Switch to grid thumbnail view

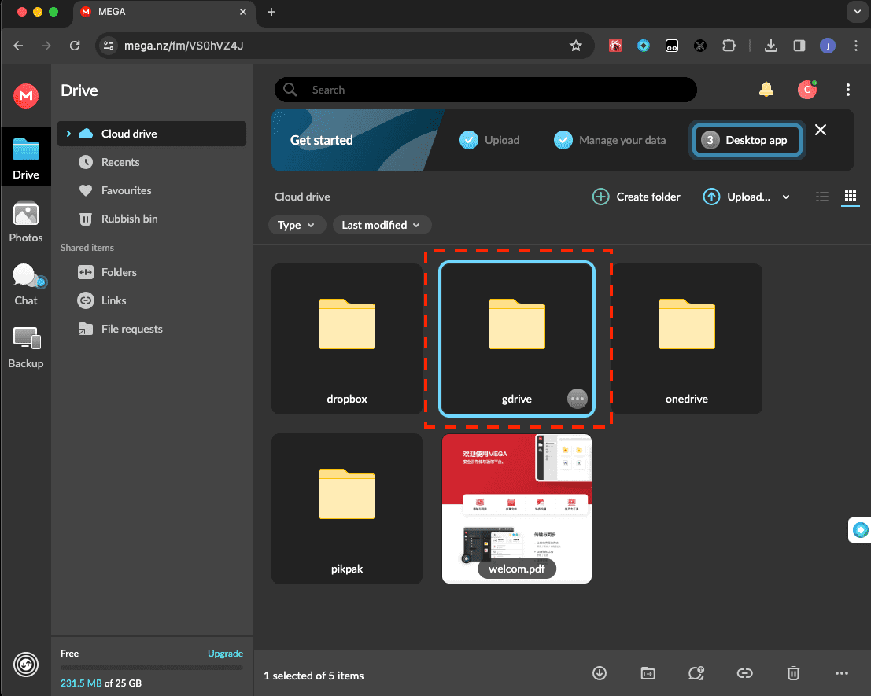click(851, 196)
